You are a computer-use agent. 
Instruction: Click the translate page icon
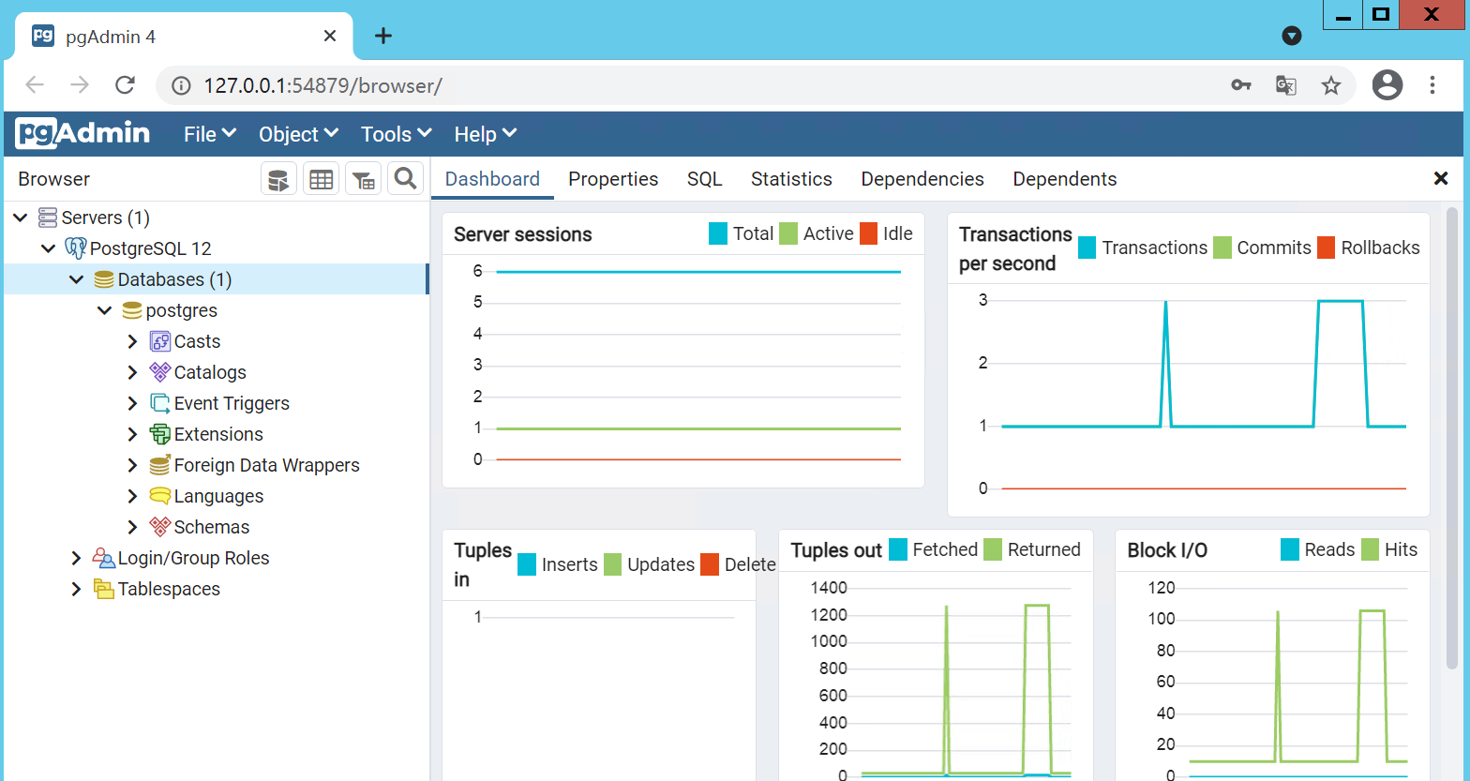tap(1286, 85)
